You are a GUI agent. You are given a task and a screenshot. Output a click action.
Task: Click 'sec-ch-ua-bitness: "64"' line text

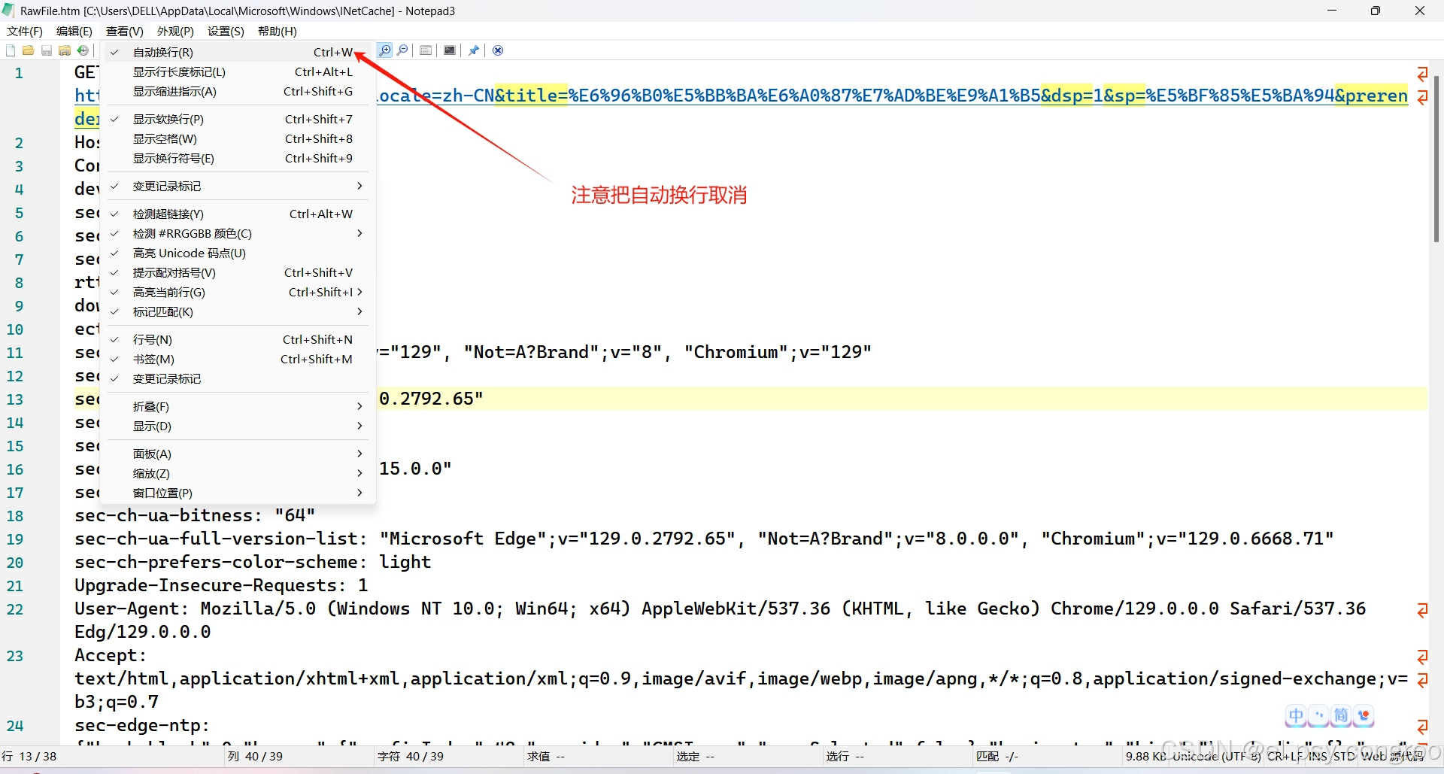pyautogui.click(x=195, y=515)
